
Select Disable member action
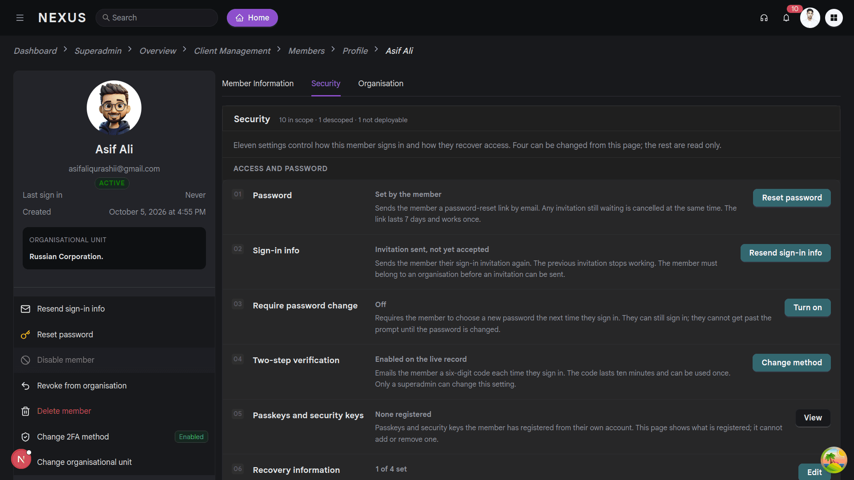[x=114, y=360]
